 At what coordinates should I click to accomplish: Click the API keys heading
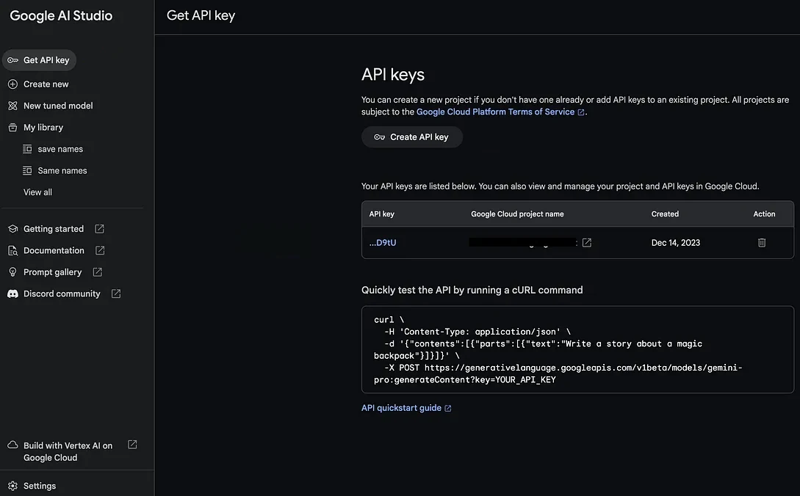(393, 74)
